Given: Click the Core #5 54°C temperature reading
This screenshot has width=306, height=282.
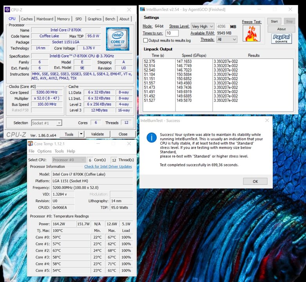Looking at the screenshot, I should [x=71, y=270].
